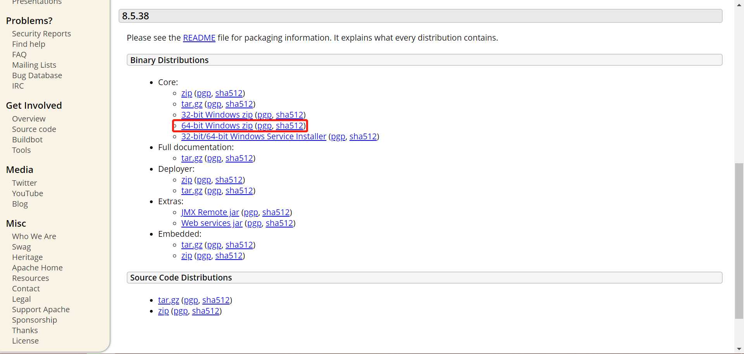Screen dimensions: 744x354
Task: Open Who We Are link
Action: pyautogui.click(x=34, y=236)
